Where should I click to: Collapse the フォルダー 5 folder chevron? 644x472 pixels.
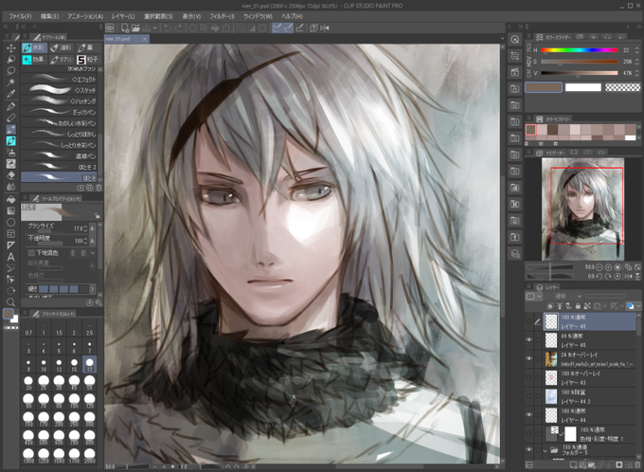546,450
